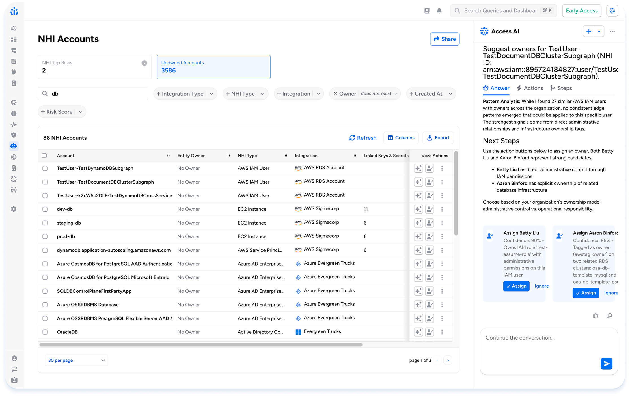Click Assign button for Betty Liu
Screen dimensions: 630x397
[516, 286]
